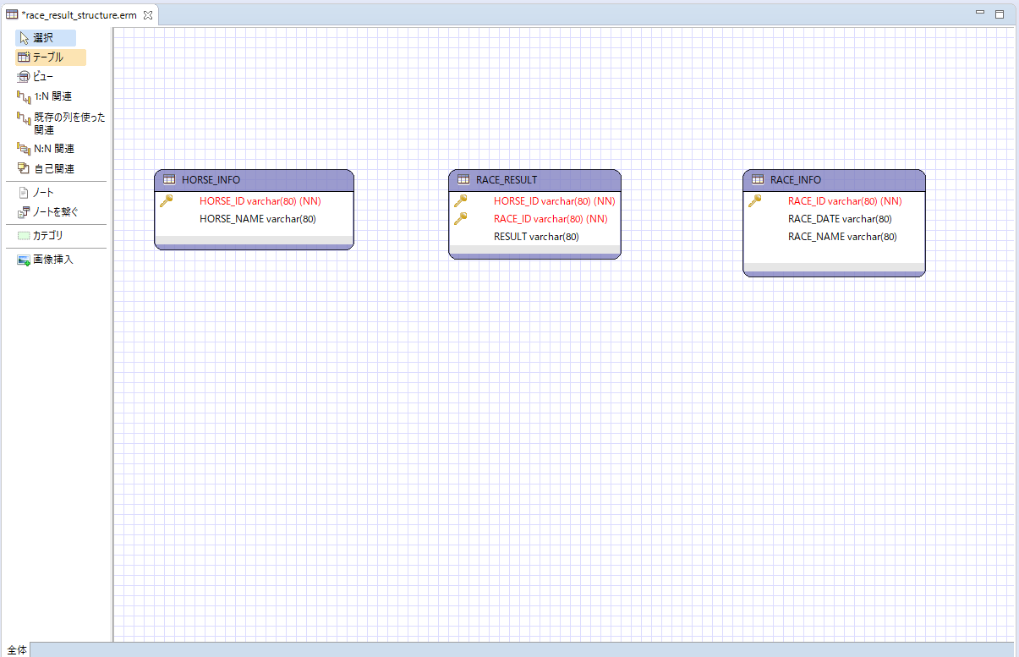1019x657 pixels.
Task: Open the 全体 tab at bottom
Action: point(17,650)
